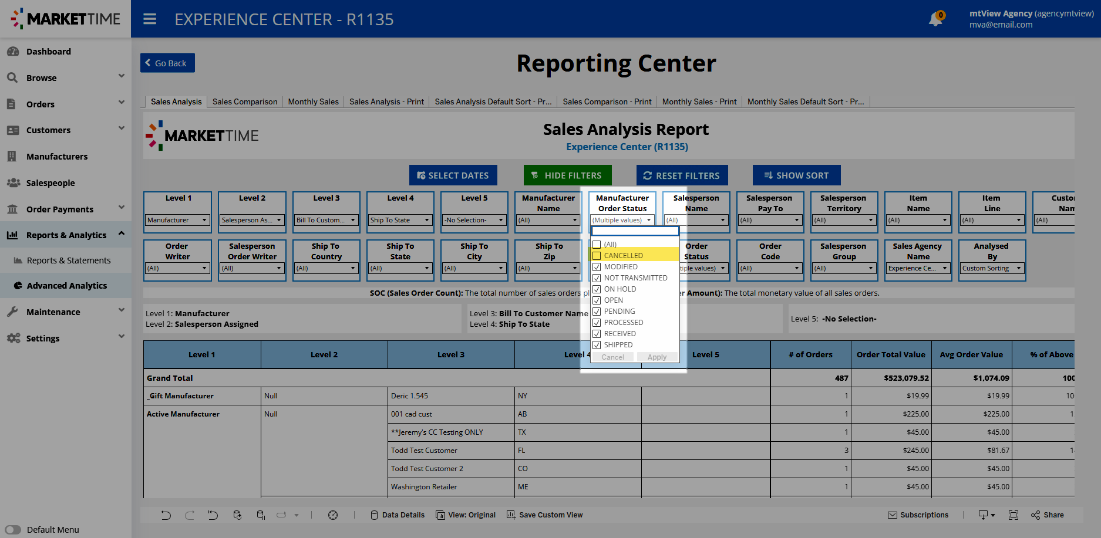
Task: Click the Pause auto updates icon
Action: click(261, 515)
